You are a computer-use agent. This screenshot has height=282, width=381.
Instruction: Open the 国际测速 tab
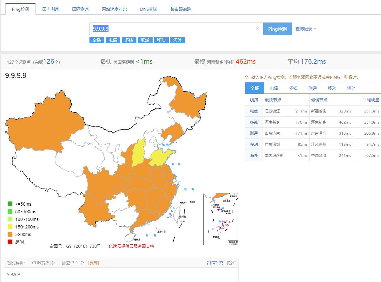pyautogui.click(x=80, y=9)
